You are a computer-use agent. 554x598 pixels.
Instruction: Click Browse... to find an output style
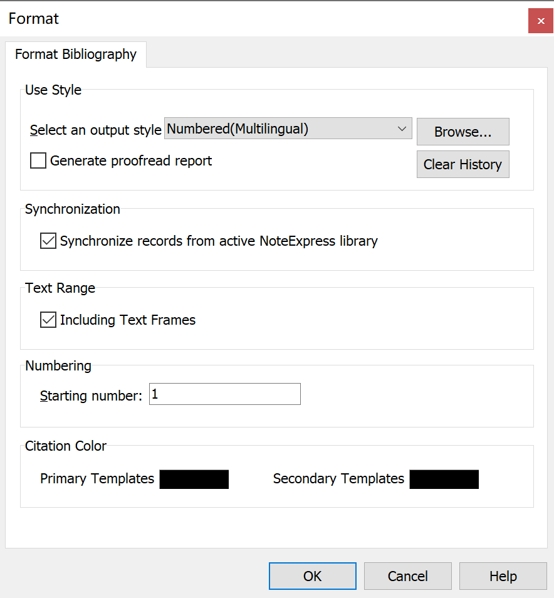coord(463,132)
